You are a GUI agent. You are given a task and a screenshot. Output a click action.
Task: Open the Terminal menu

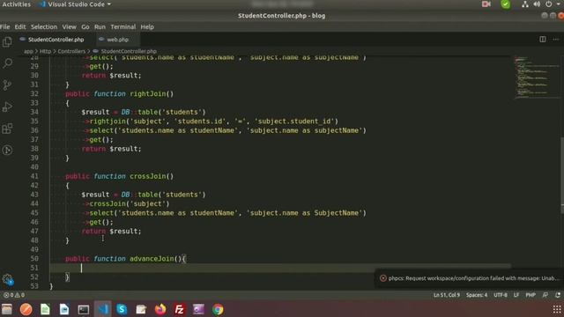[x=123, y=27]
